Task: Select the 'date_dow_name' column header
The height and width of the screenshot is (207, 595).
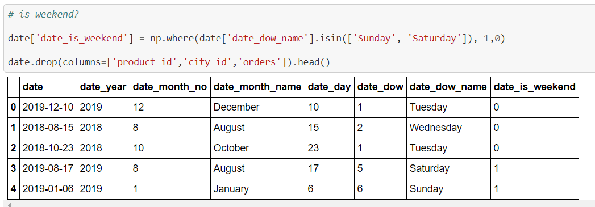Action: [448, 87]
